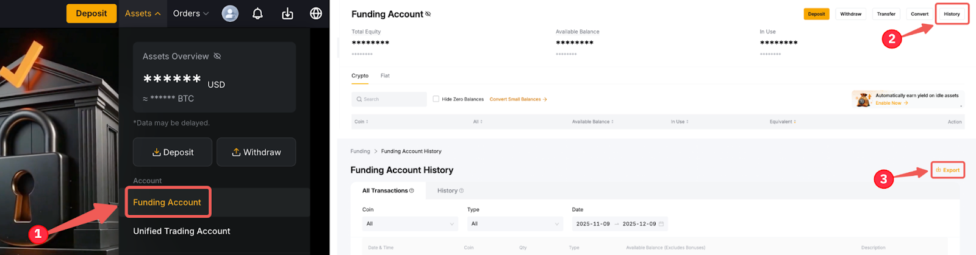The image size is (976, 255).
Task: Open the notifications bell icon
Action: click(257, 13)
